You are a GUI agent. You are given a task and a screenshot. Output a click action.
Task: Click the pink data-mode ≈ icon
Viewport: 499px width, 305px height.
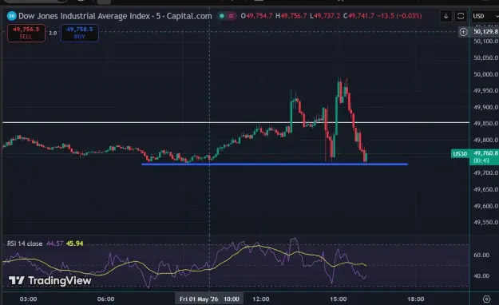[231, 16]
